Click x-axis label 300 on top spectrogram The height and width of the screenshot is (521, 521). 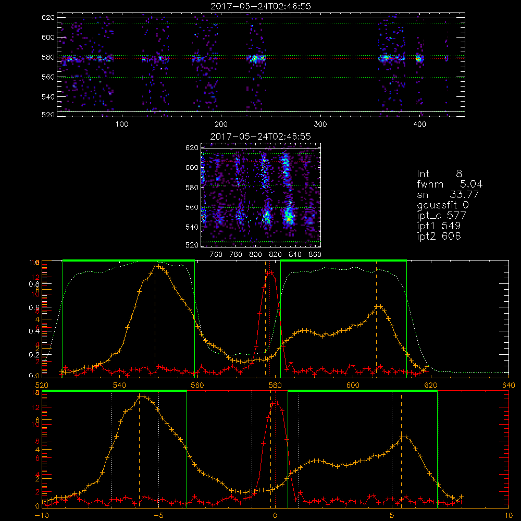coord(320,125)
